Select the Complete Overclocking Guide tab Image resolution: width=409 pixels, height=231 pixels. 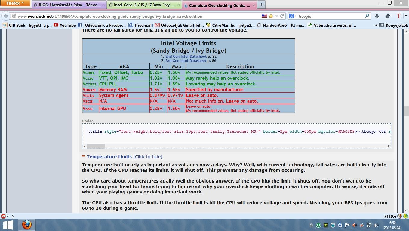[219, 5]
